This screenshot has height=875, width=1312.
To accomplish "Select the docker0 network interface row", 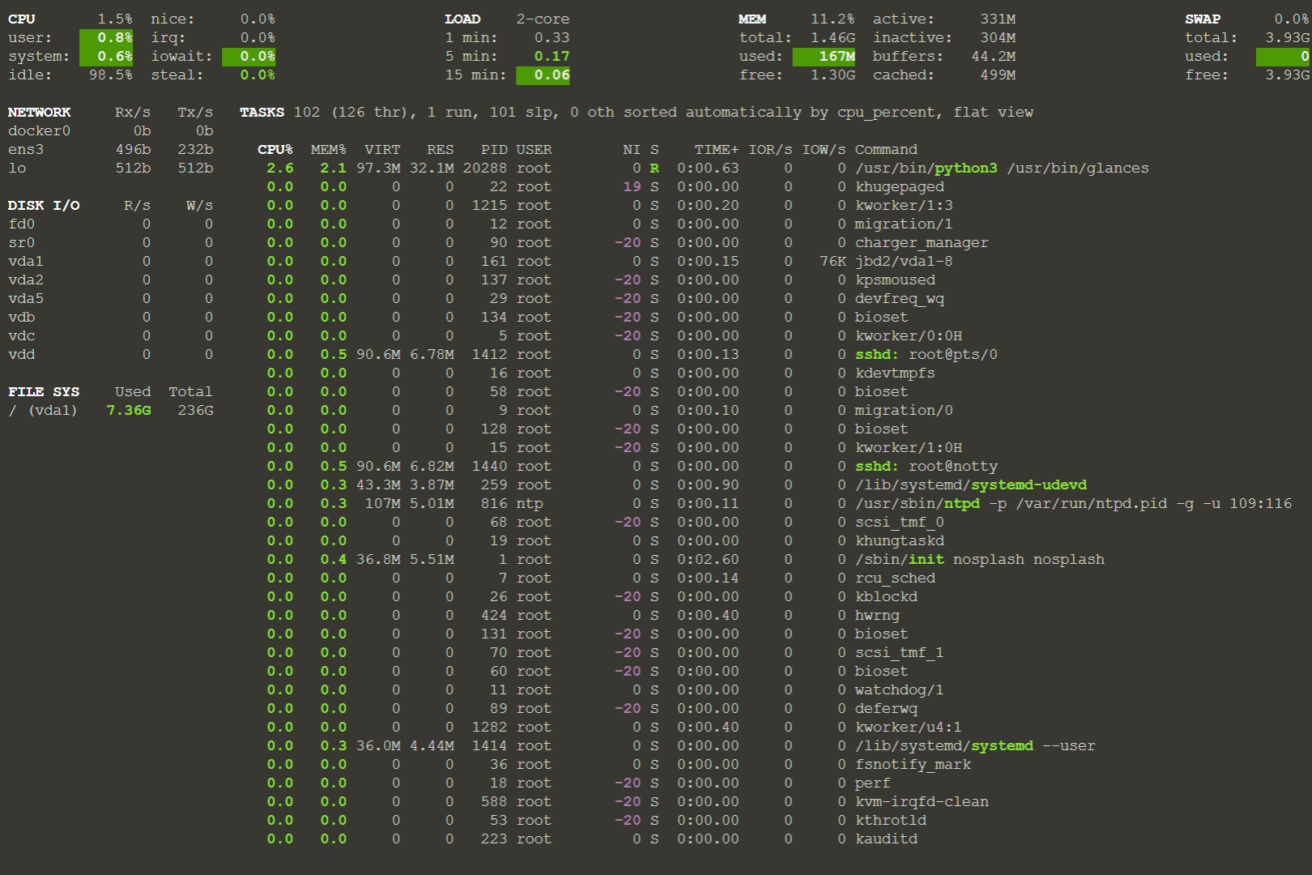I will pos(111,130).
